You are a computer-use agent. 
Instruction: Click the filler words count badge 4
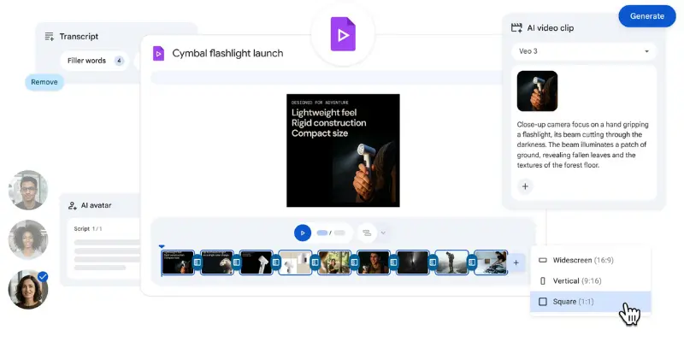tap(119, 61)
